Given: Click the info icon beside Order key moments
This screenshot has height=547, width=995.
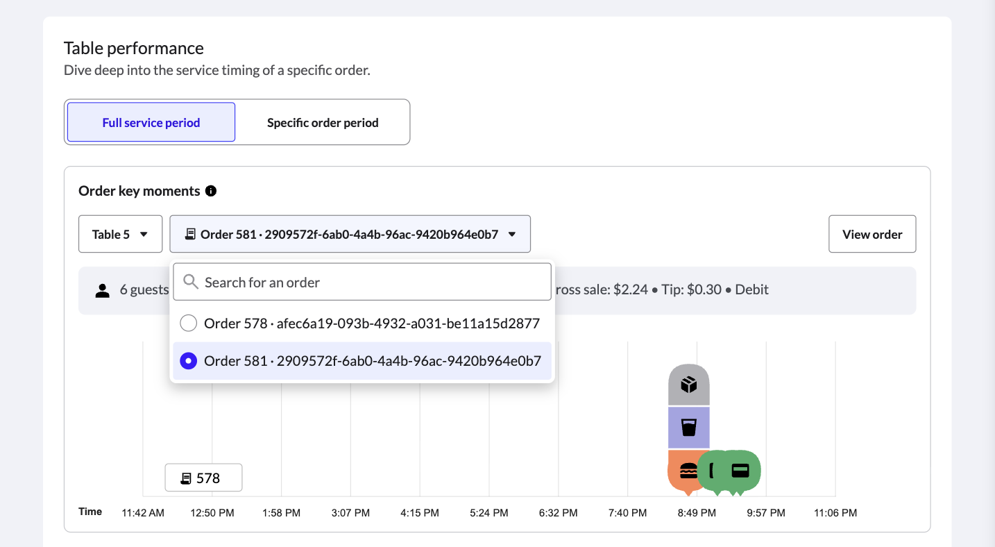Looking at the screenshot, I should tap(211, 191).
